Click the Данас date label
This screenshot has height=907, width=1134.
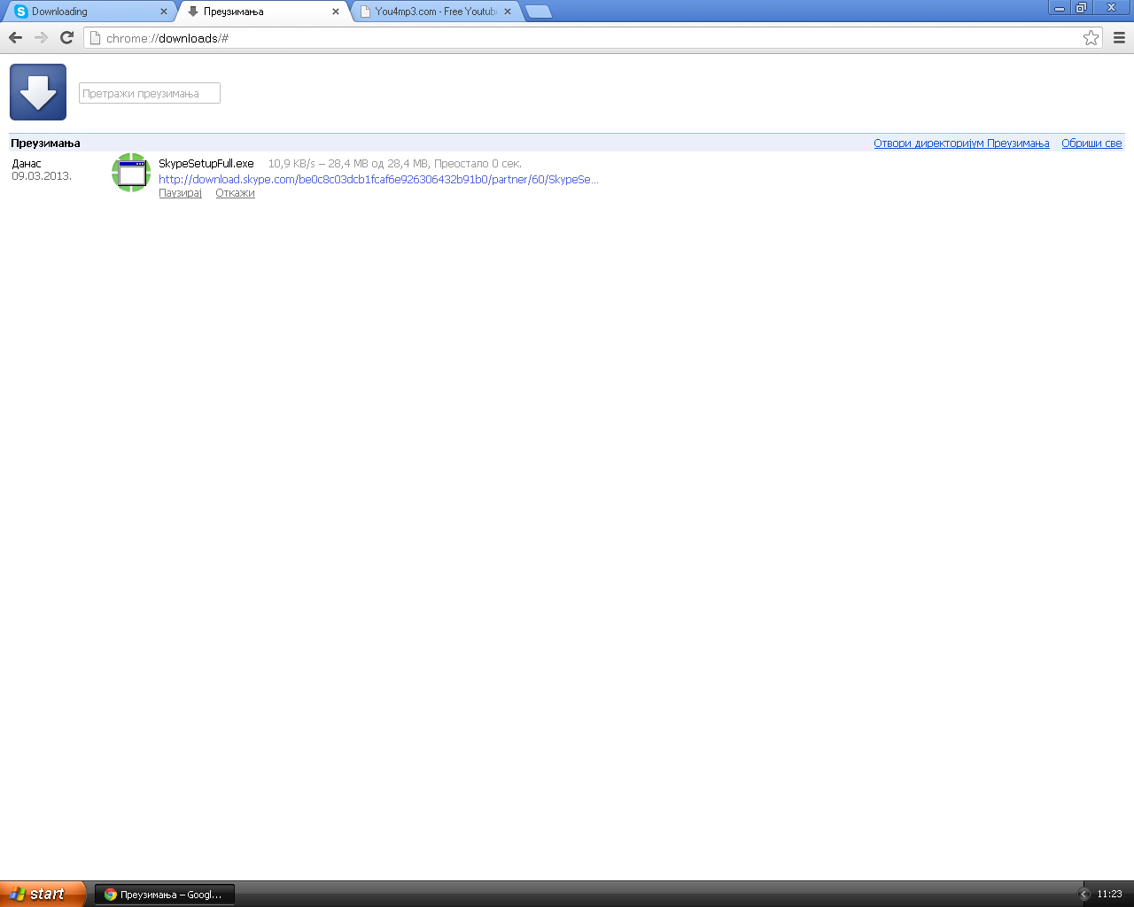[27, 164]
